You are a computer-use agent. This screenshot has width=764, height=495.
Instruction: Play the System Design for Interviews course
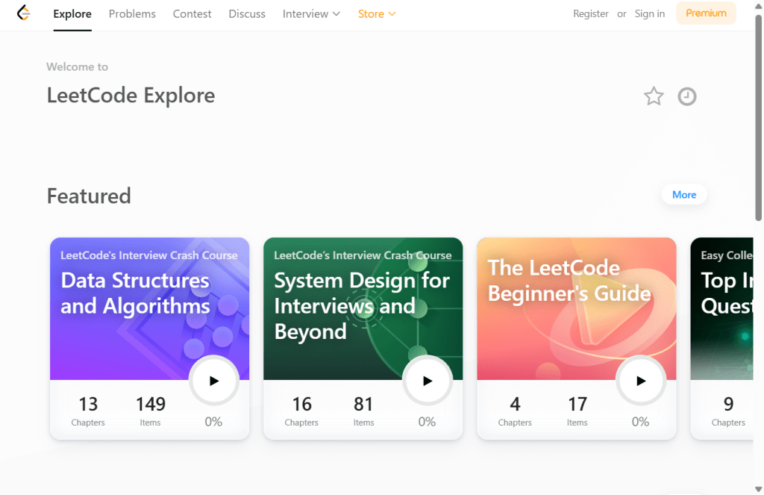(428, 381)
